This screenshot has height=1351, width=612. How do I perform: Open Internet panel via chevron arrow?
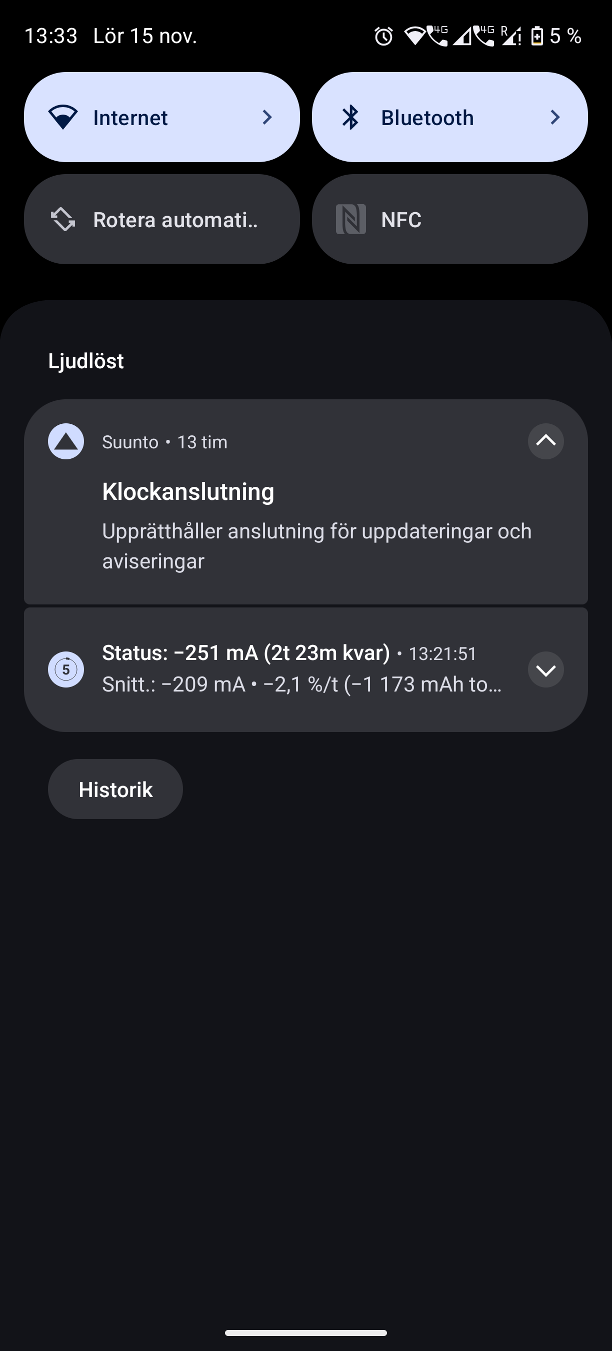tap(267, 117)
